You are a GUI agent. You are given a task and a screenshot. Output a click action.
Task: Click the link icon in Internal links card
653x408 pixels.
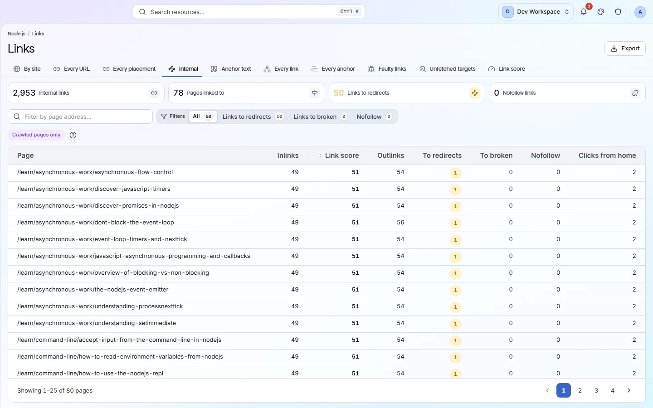154,93
